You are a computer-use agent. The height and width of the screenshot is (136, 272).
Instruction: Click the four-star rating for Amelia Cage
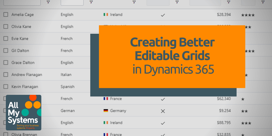[x=248, y=15]
